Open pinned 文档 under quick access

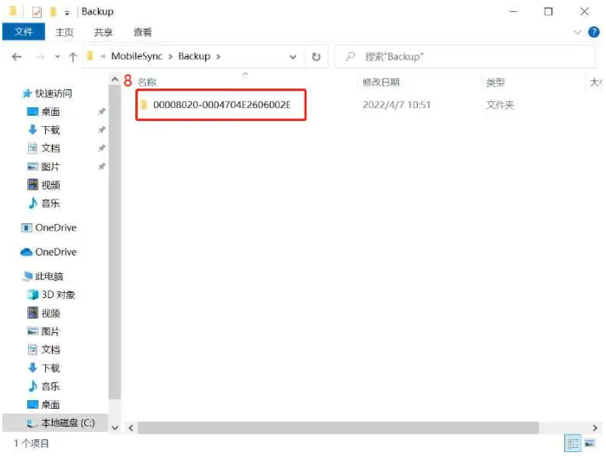pos(43,148)
